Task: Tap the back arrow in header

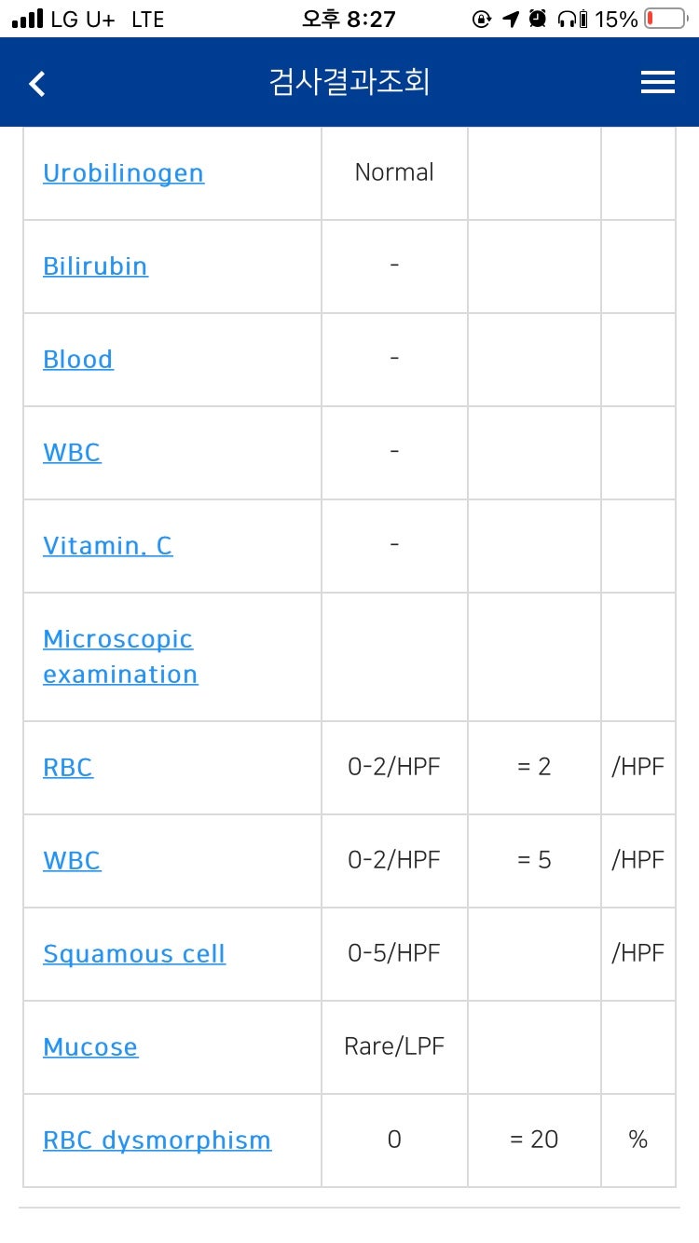Action: click(x=37, y=84)
